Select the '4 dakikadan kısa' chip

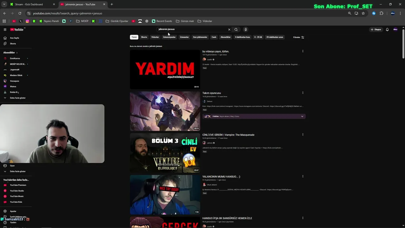[x=242, y=37]
